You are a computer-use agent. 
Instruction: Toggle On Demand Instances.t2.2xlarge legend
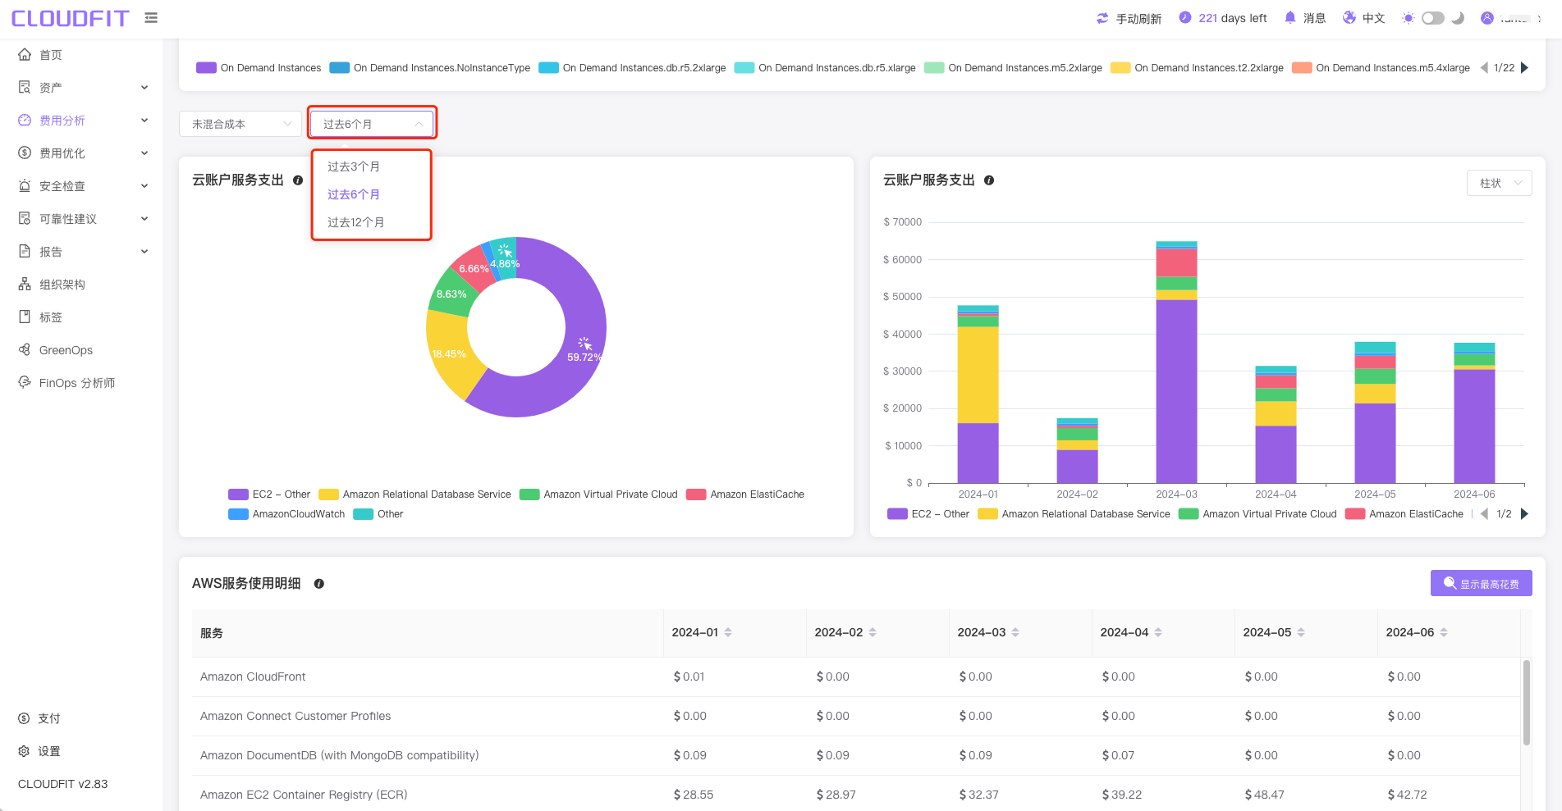(x=1197, y=68)
